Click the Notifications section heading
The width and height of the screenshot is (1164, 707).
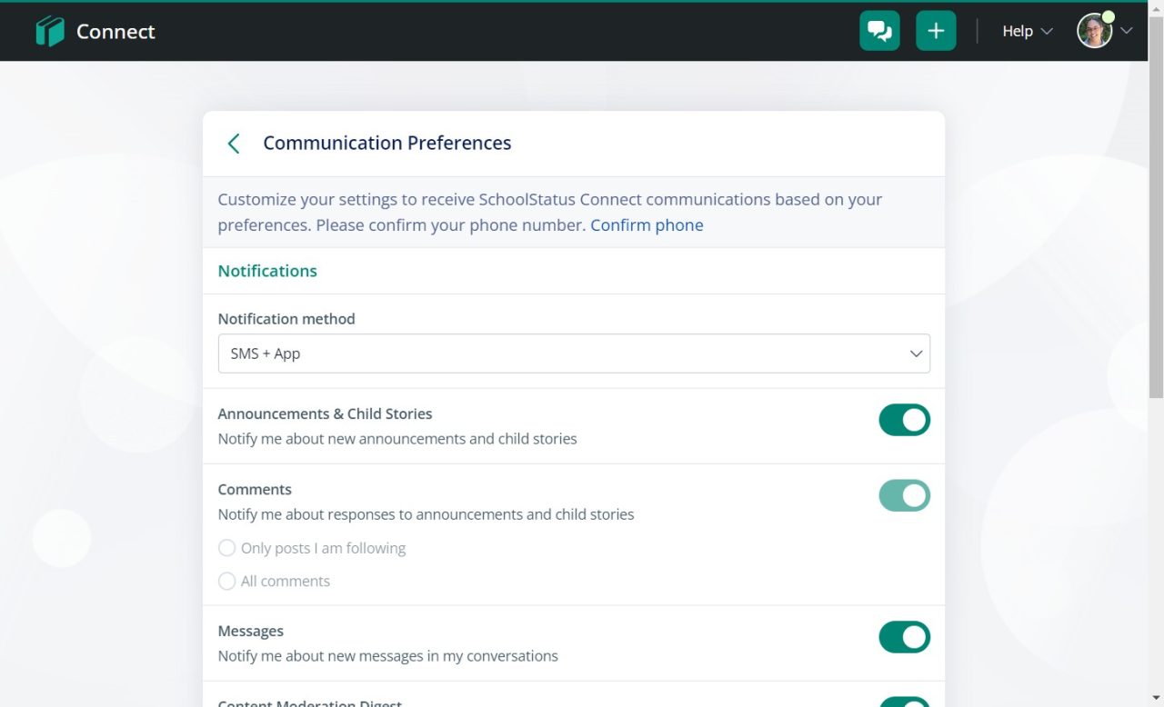coord(267,271)
